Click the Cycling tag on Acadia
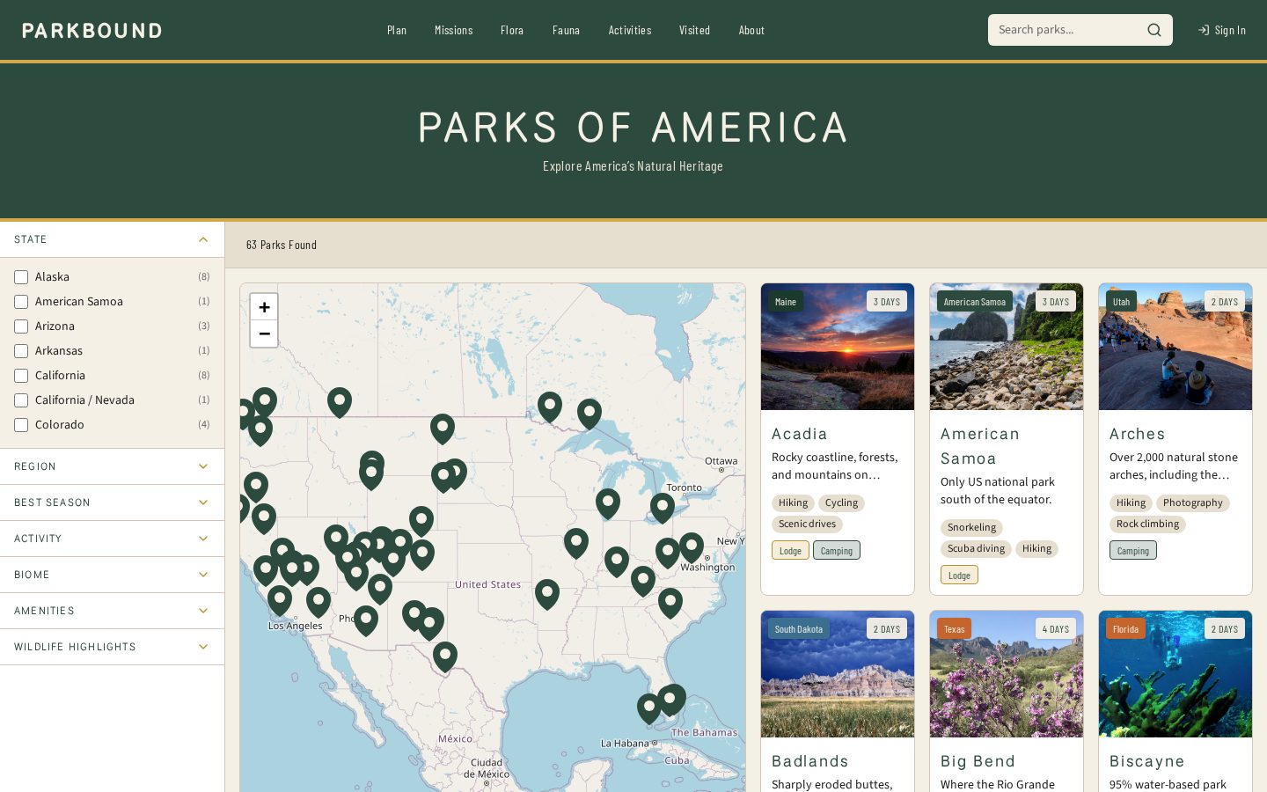This screenshot has height=792, width=1267. (841, 503)
